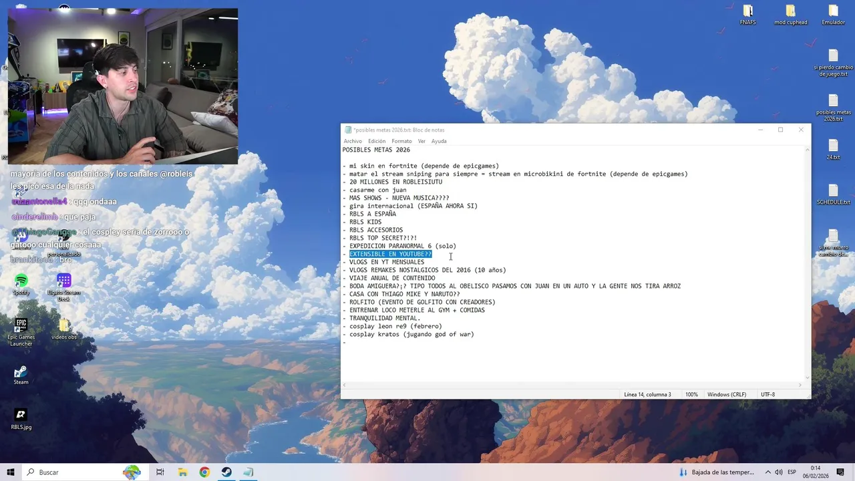Click the 'mi skin en fortnite' line
The height and width of the screenshot is (481, 855).
pos(421,166)
